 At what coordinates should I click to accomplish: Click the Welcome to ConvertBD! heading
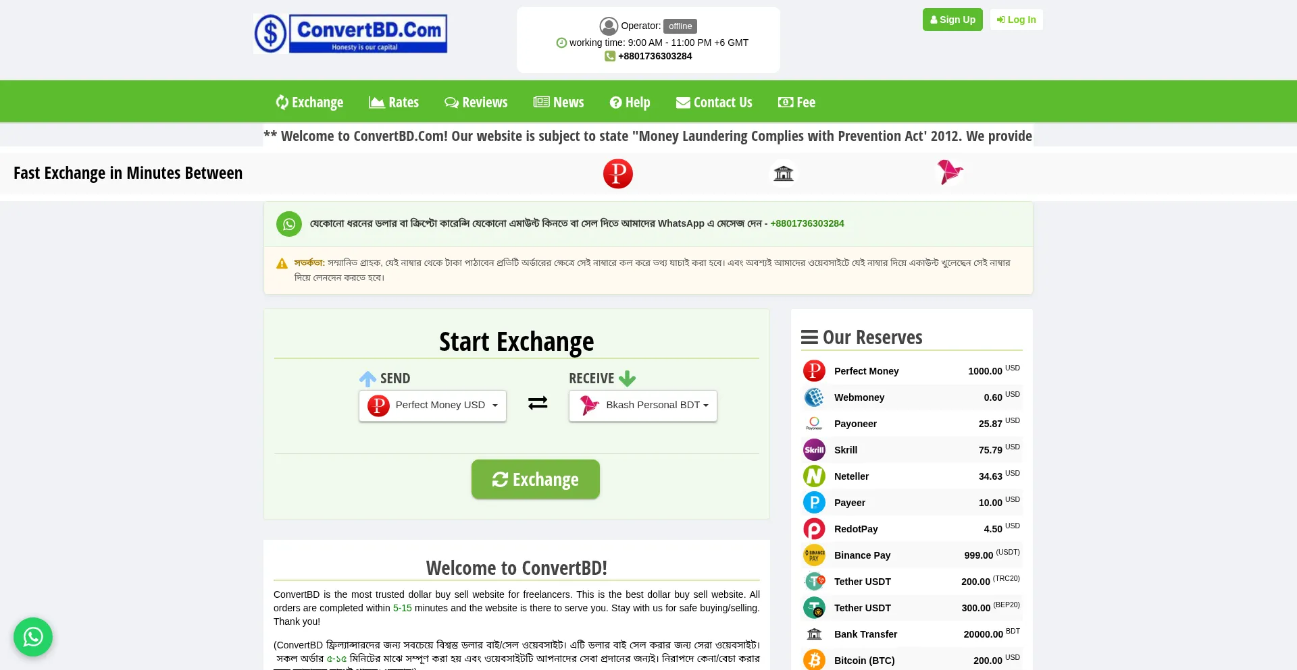[517, 568]
